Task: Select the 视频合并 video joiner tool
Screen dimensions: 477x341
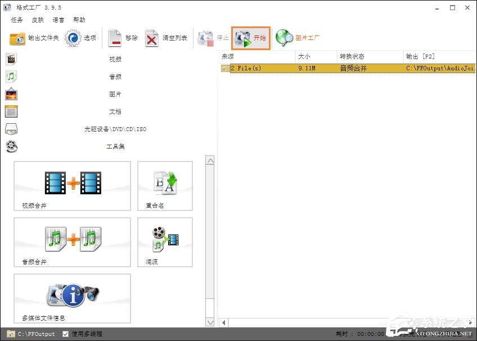Action: coord(72,186)
